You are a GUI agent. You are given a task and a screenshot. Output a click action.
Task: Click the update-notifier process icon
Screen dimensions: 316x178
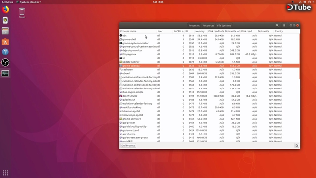(121, 62)
